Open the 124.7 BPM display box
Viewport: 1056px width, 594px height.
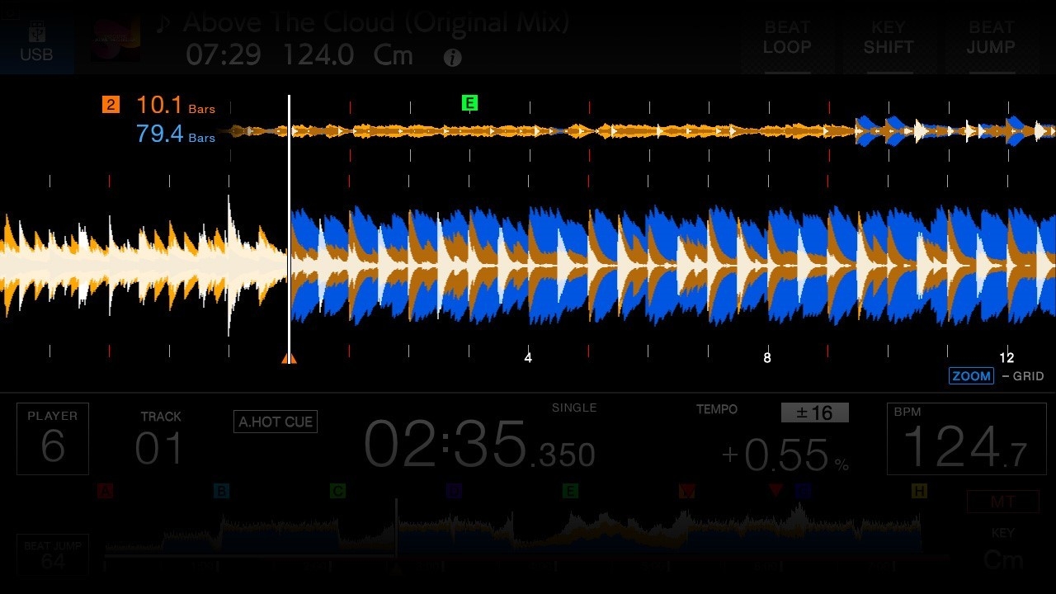955,439
